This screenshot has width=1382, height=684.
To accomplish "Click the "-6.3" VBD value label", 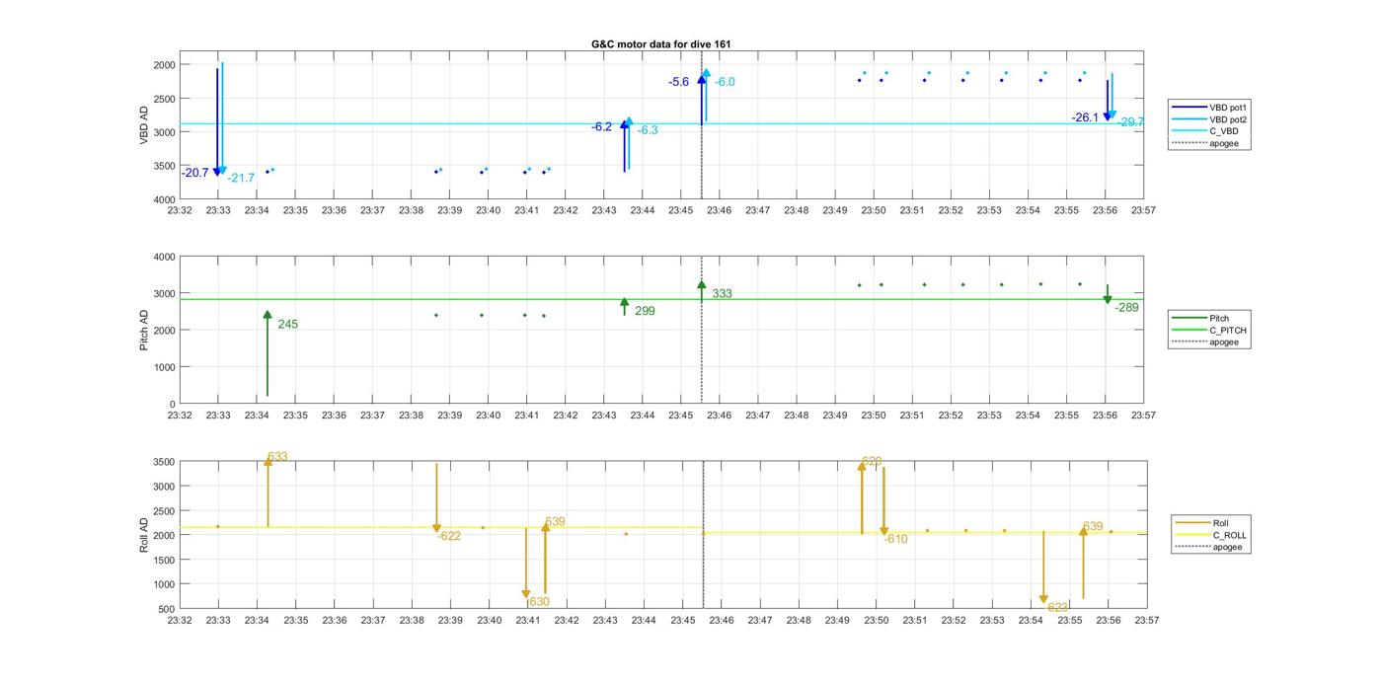I will coord(648,130).
